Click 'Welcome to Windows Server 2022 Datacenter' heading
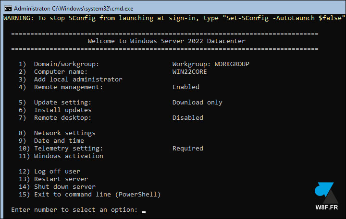 coord(167,41)
